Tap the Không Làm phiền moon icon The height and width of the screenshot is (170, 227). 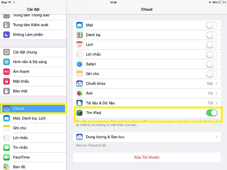6,35
